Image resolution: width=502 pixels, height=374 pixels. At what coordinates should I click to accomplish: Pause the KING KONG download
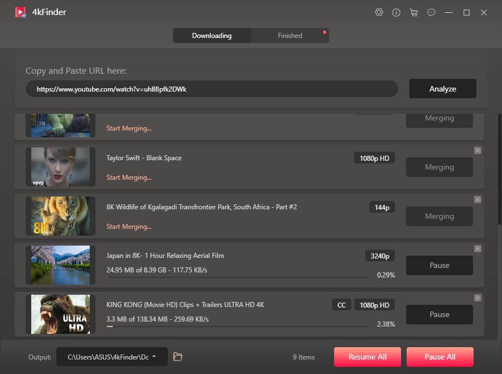[x=440, y=314]
